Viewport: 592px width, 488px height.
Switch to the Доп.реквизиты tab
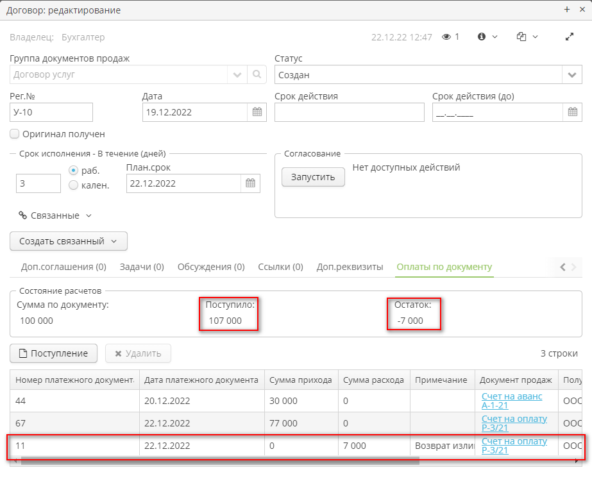click(x=350, y=267)
